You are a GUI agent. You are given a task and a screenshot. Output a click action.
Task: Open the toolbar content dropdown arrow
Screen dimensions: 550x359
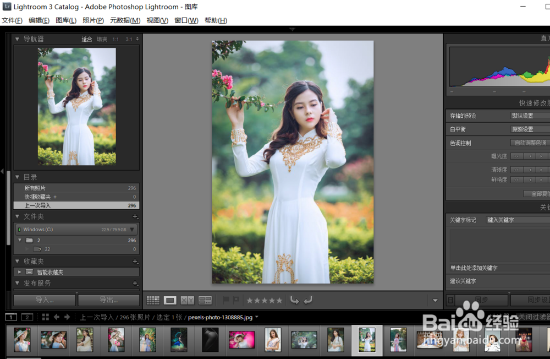coord(435,301)
